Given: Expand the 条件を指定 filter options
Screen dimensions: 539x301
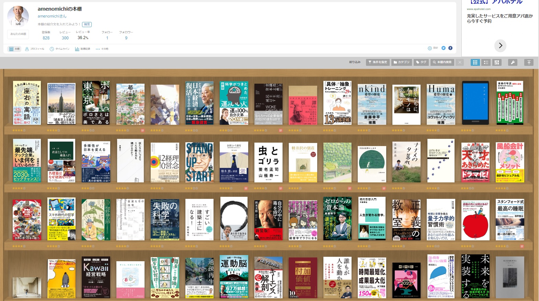Looking at the screenshot, I should 377,62.
